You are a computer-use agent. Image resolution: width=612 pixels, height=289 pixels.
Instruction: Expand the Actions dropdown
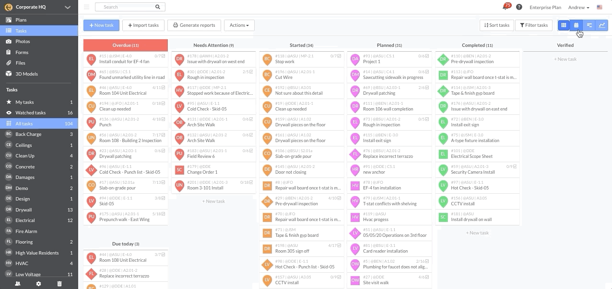pos(239,25)
